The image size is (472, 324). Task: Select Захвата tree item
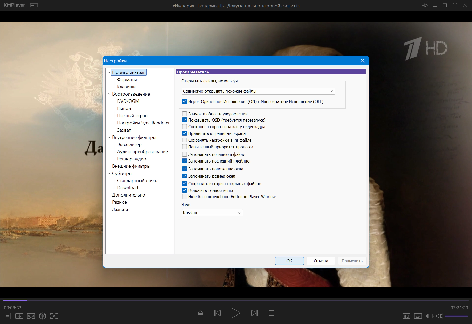(x=120, y=209)
